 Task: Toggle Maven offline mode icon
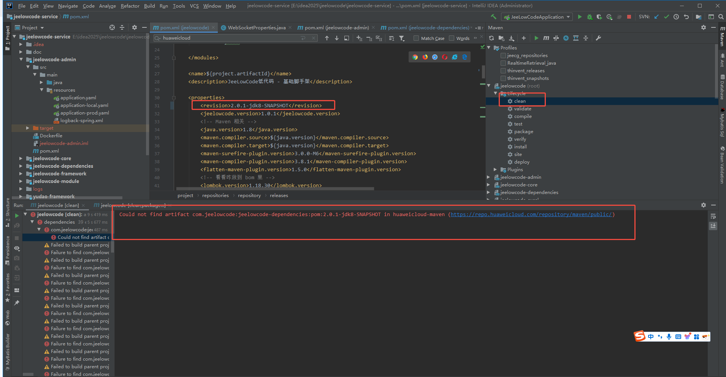coord(556,38)
